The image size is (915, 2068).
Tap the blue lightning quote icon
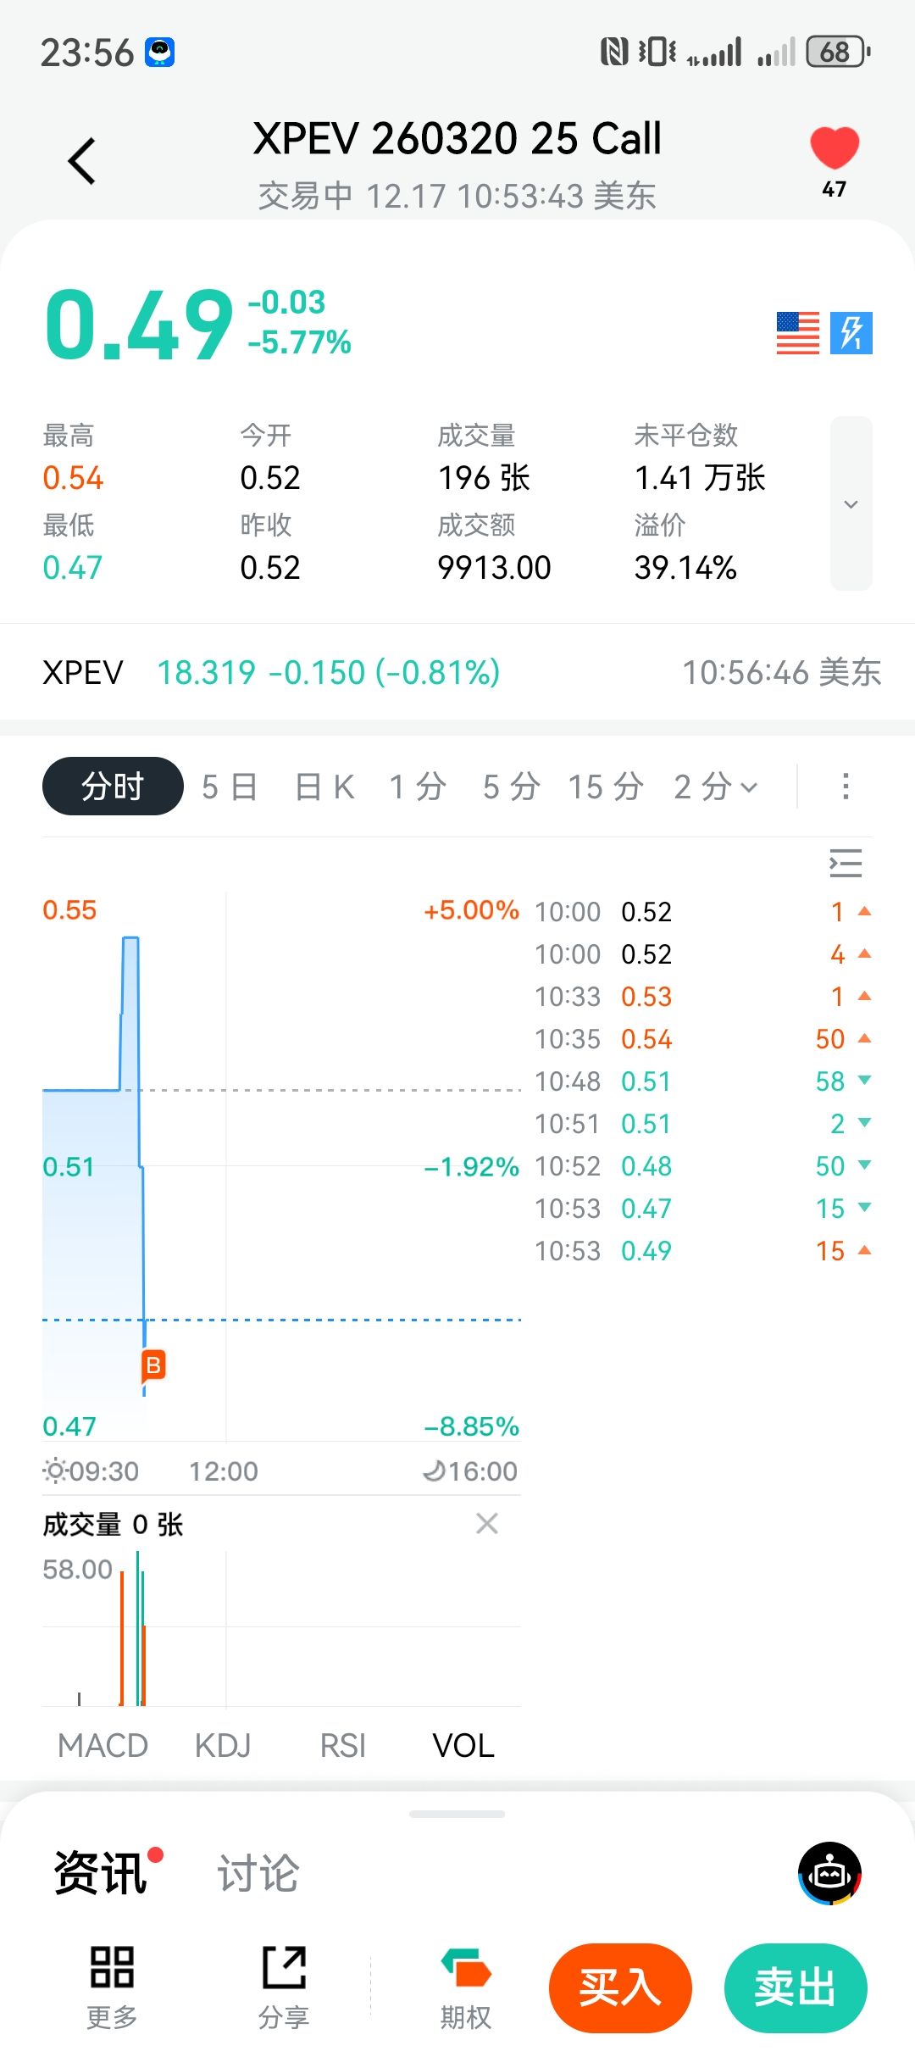click(851, 332)
